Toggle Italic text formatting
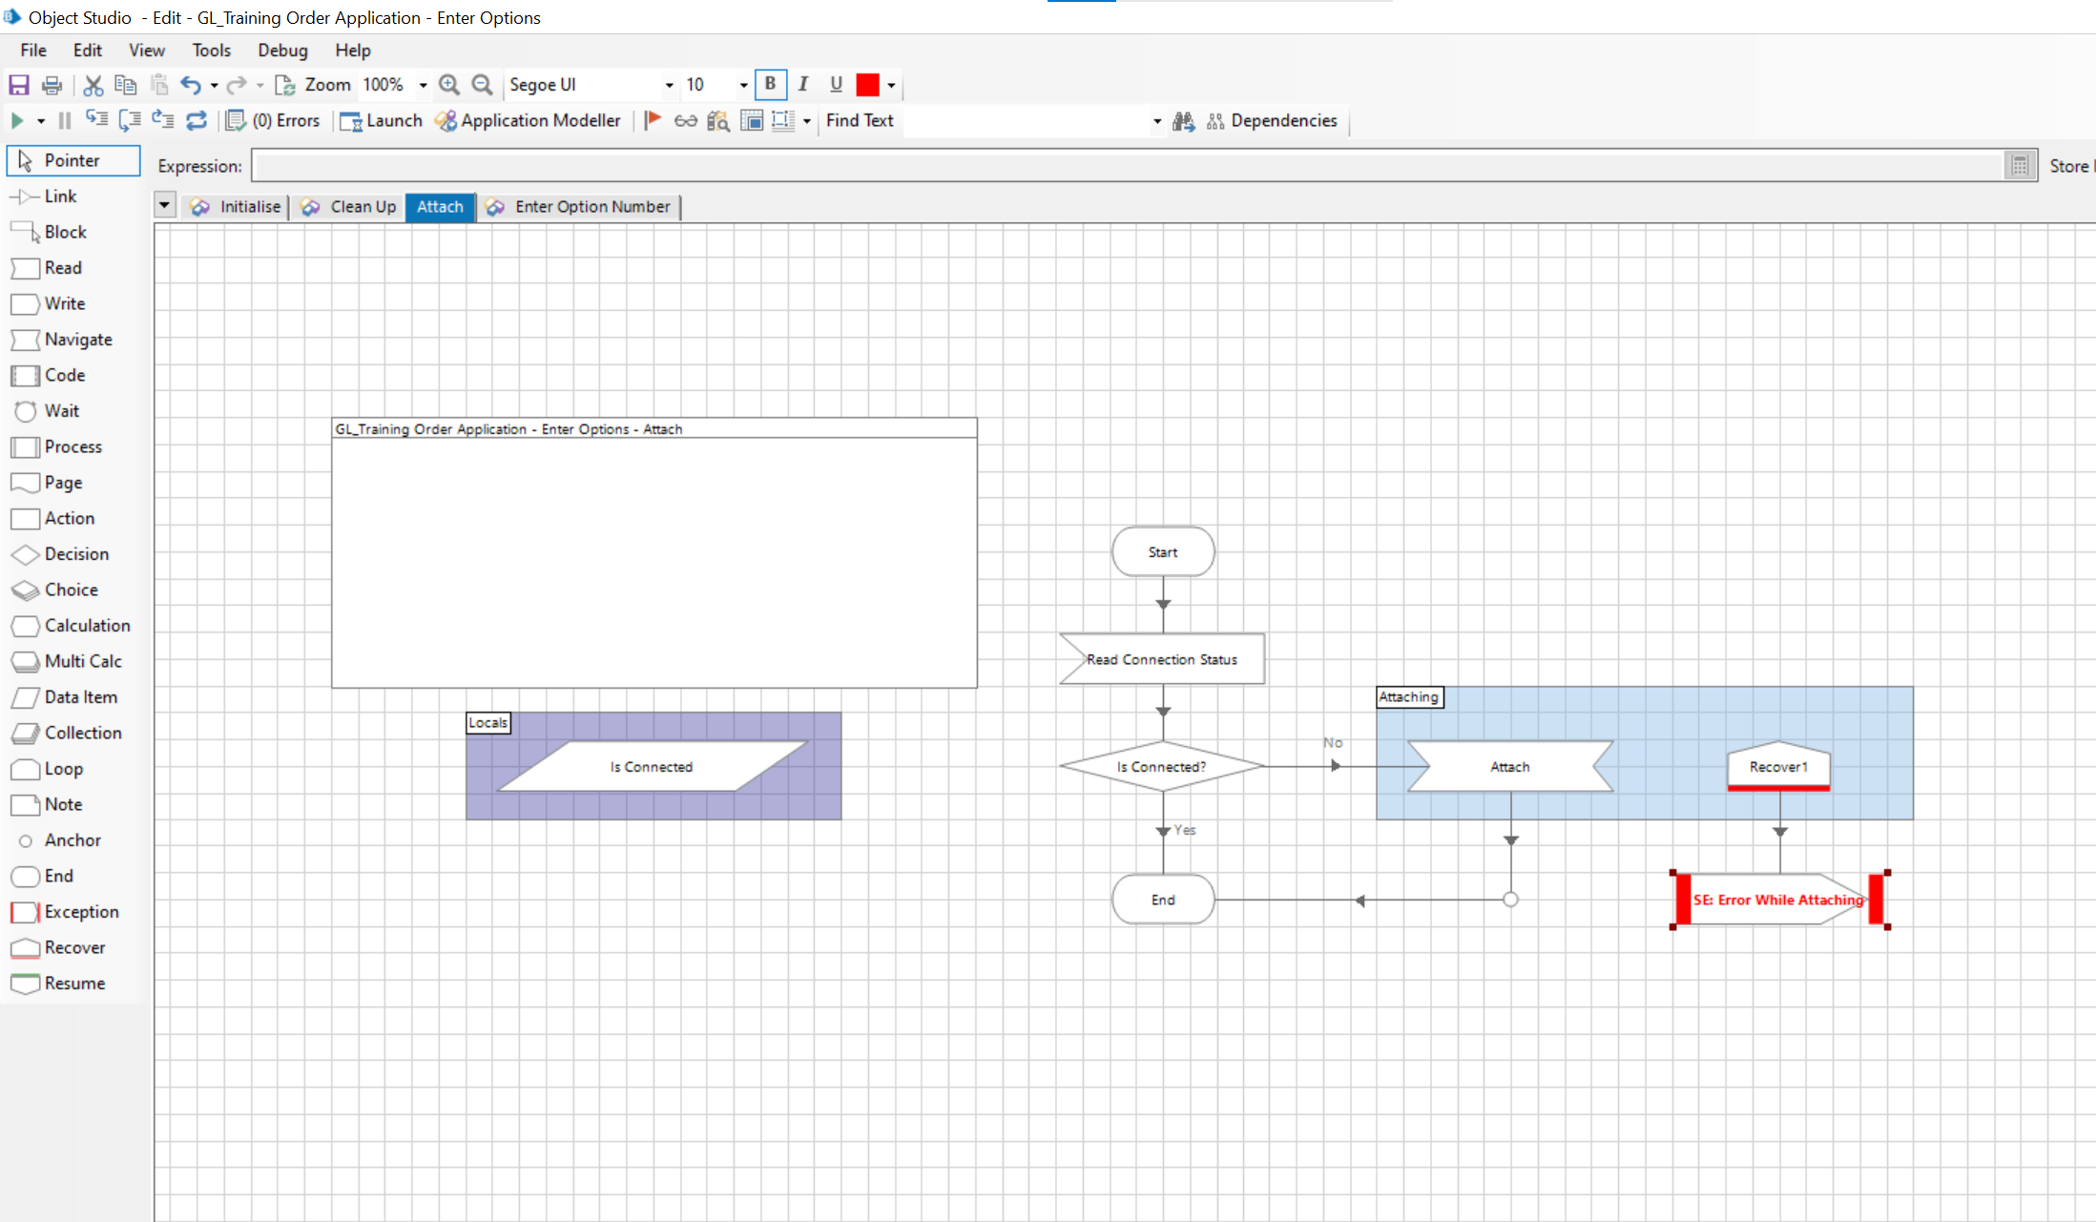This screenshot has height=1222, width=2096. [803, 84]
